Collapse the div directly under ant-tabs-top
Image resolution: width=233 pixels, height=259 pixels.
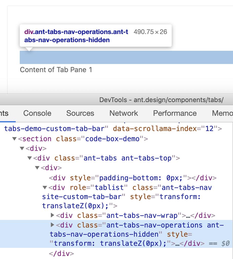coord(37,168)
